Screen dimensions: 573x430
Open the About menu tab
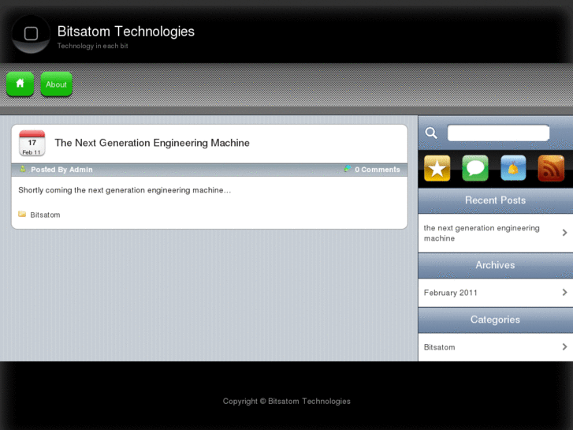point(56,84)
